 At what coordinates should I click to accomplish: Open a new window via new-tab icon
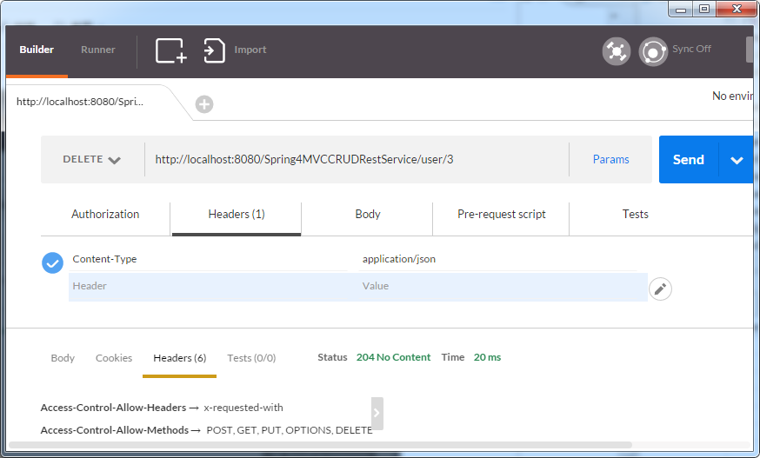coord(171,50)
